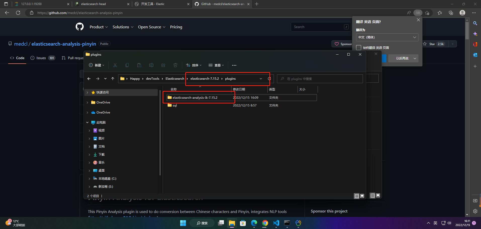Switch to the 开发工具 - Elastic tab
Image resolution: width=481 pixels, height=229 pixels.
click(x=162, y=4)
